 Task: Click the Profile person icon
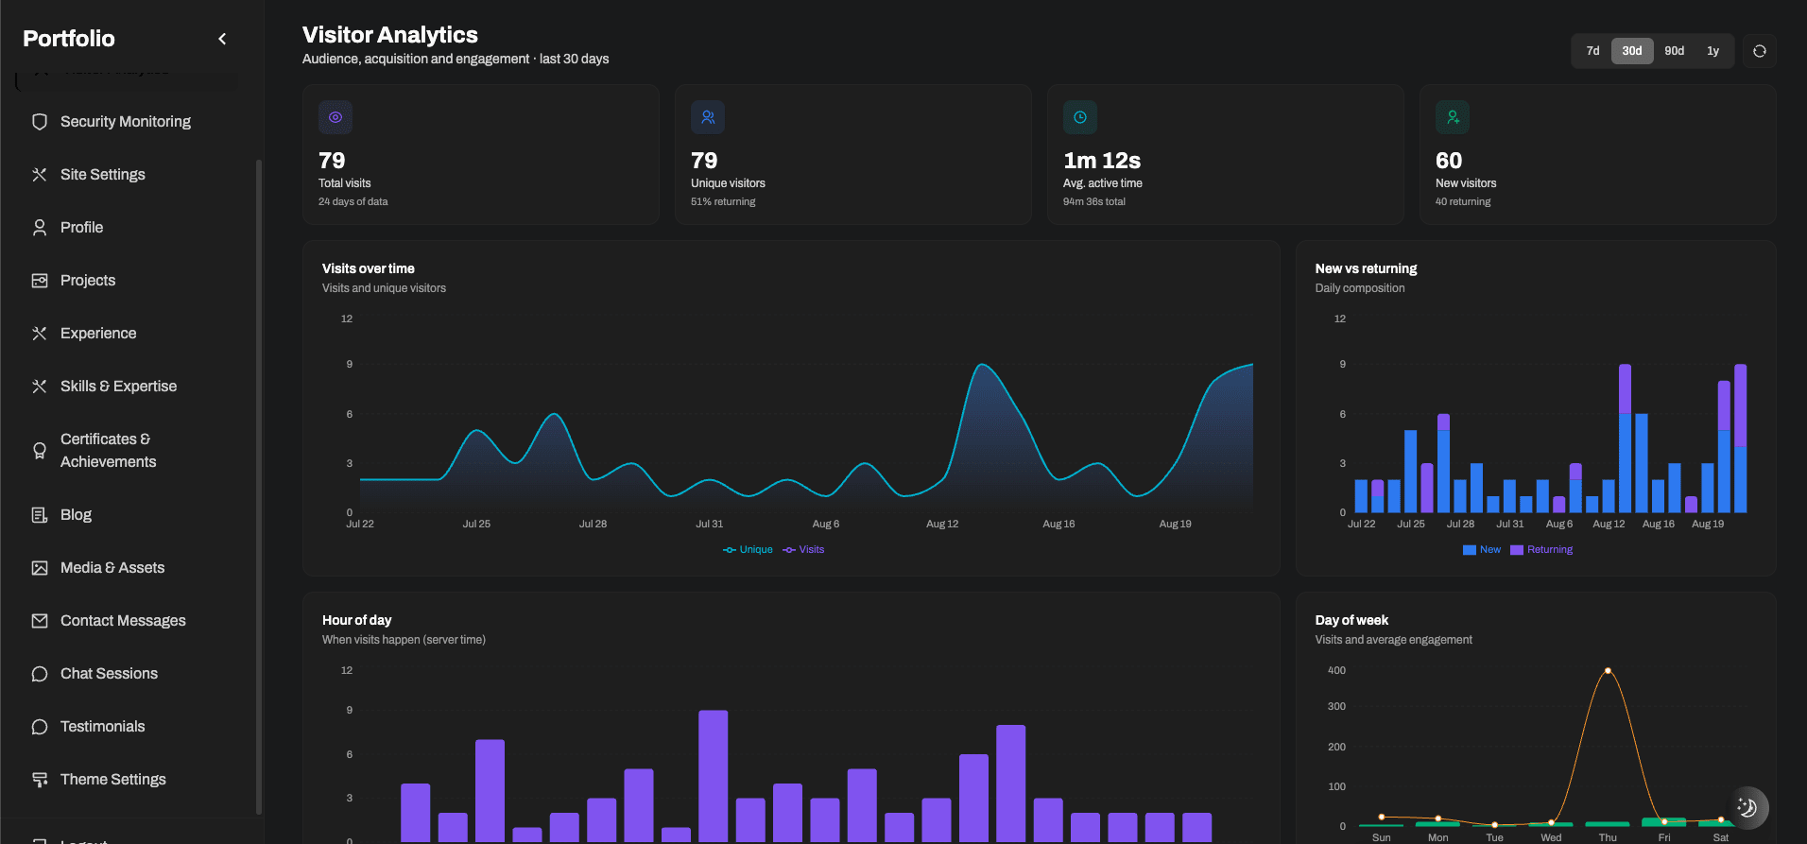click(40, 228)
